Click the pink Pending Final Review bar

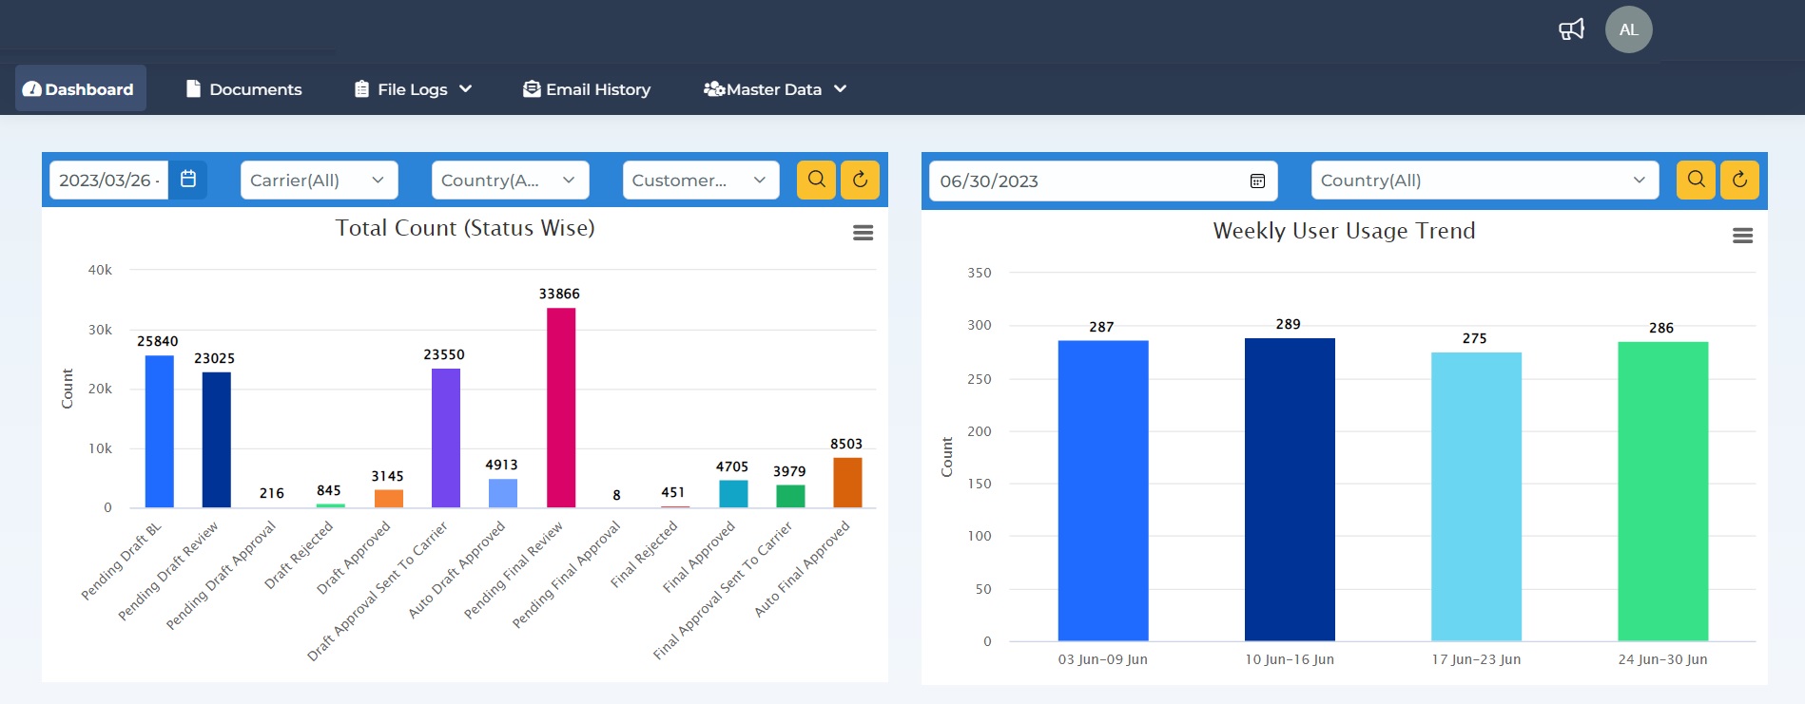[x=560, y=409]
